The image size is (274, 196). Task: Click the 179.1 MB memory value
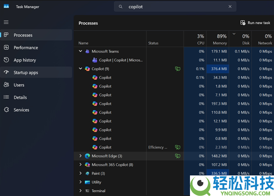point(219,52)
